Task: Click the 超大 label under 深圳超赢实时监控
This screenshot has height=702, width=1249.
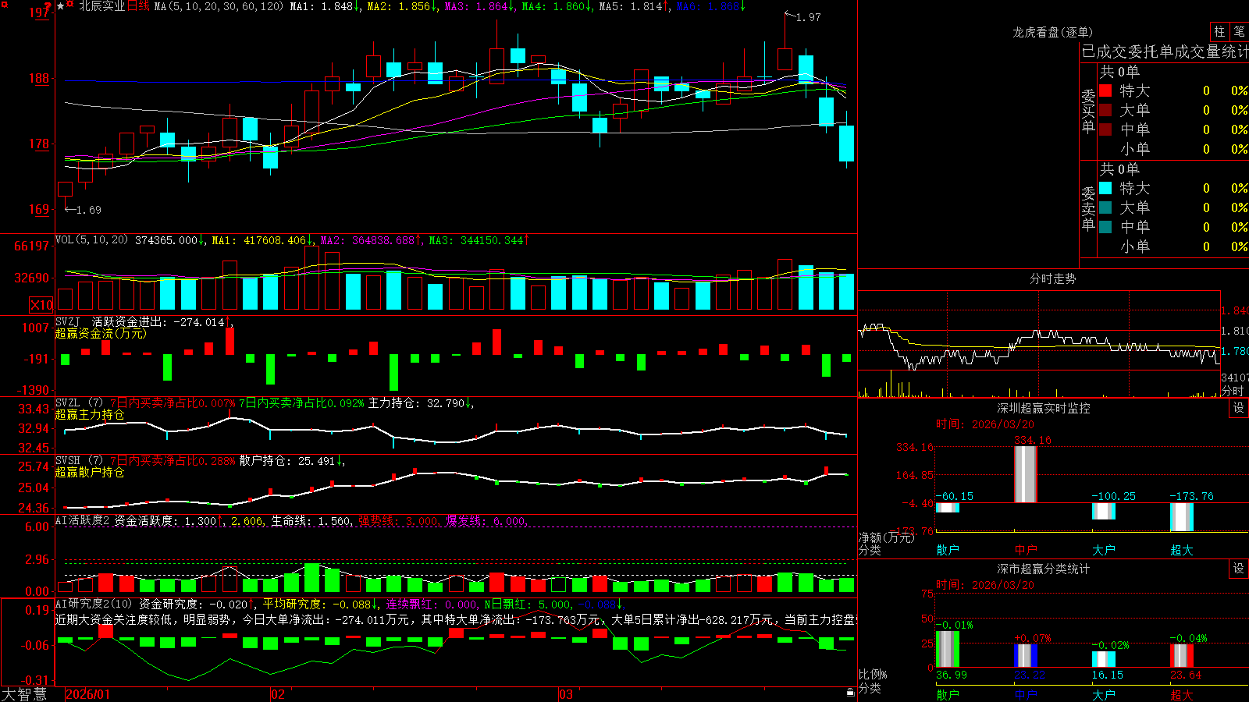Action: (1182, 550)
